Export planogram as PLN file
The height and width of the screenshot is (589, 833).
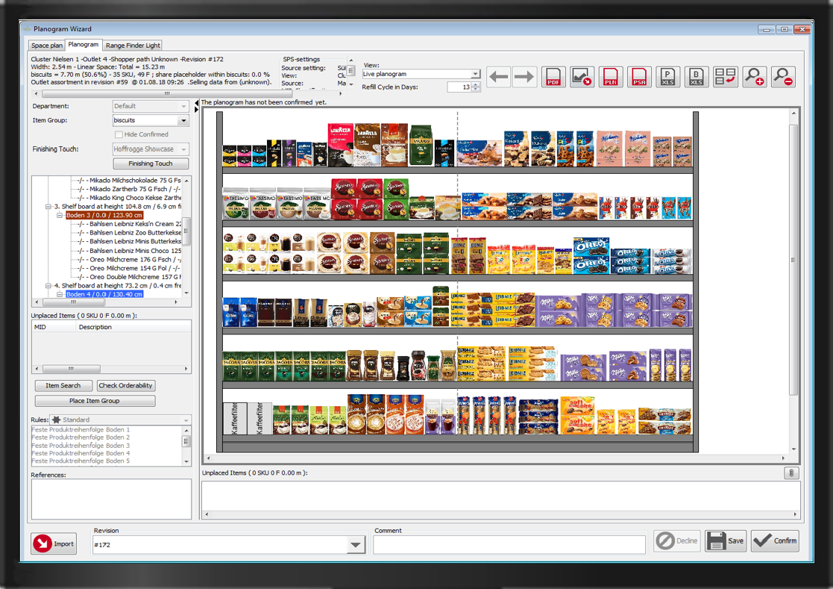611,77
